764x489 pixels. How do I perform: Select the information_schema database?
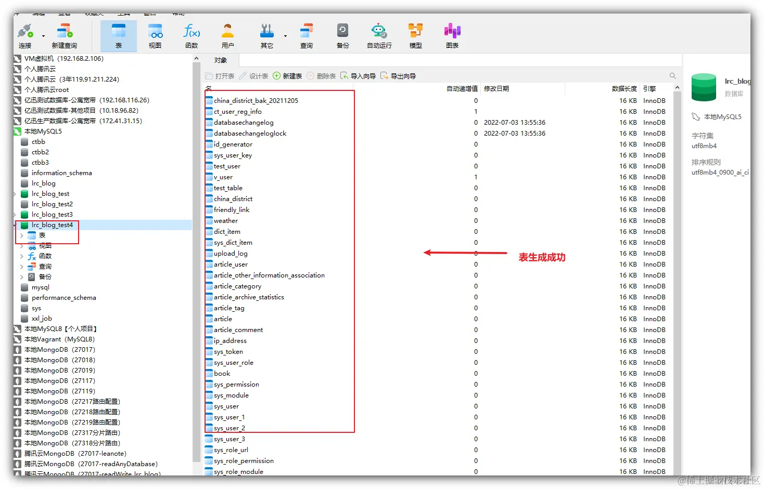pos(61,173)
